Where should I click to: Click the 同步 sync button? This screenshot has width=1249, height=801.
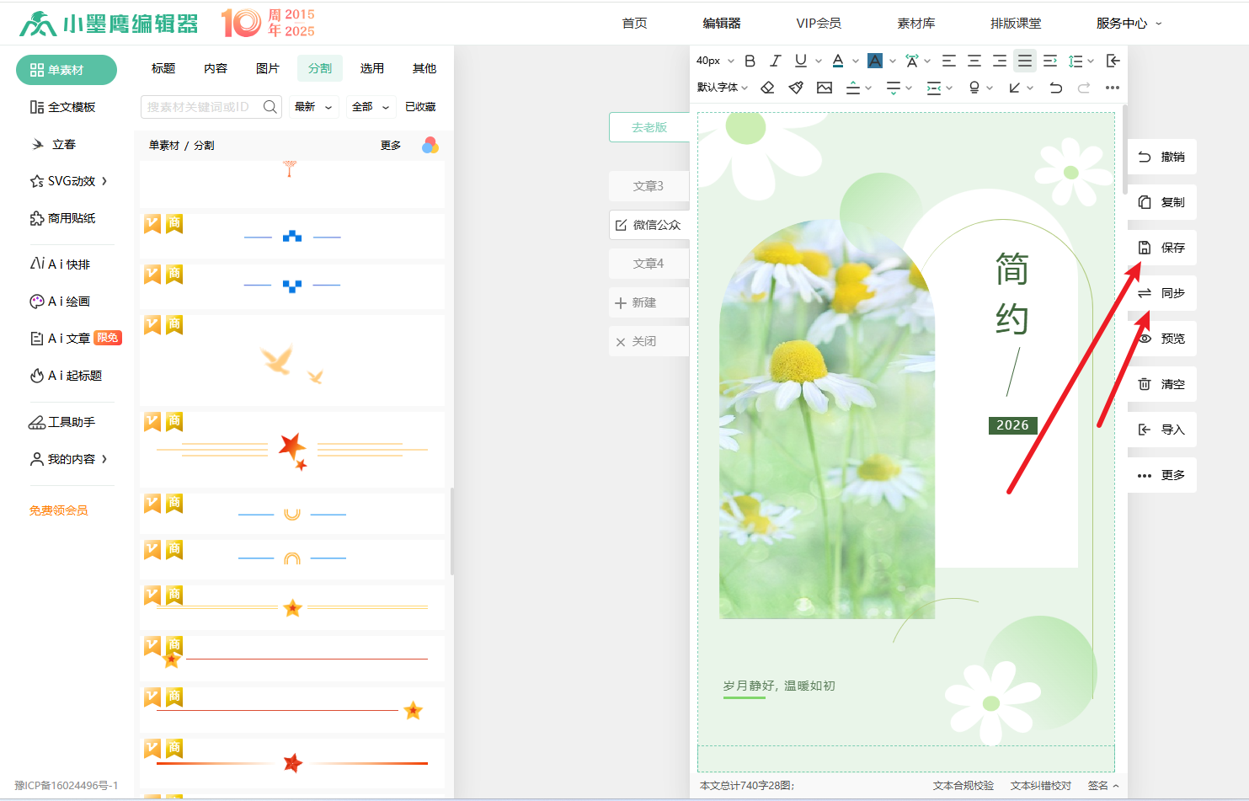pyautogui.click(x=1161, y=293)
